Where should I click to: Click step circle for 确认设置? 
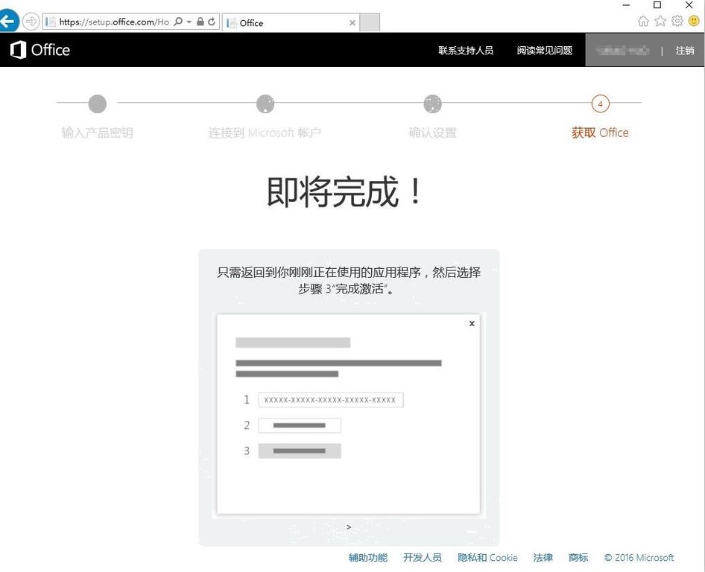point(432,104)
